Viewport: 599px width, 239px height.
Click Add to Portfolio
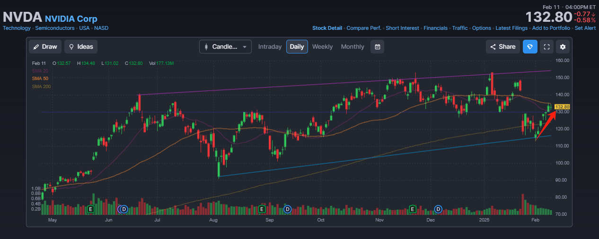coord(551,28)
